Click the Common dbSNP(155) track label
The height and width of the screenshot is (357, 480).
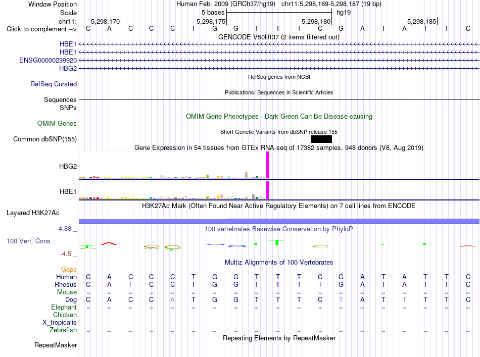coord(45,139)
